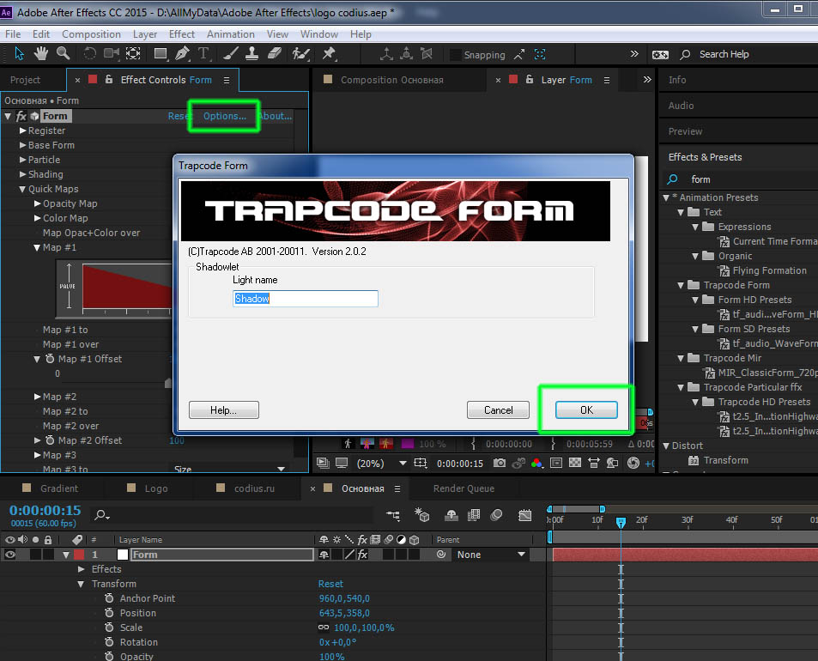Viewport: 818px width, 661px height.
Task: Click the timeline current-time indicator
Action: click(621, 522)
